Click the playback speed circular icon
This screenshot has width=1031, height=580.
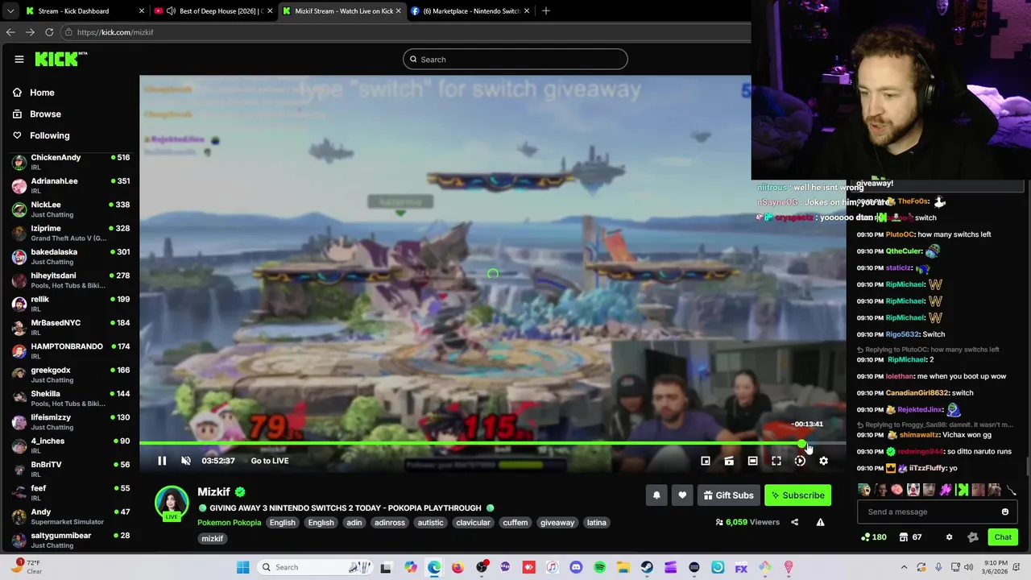click(800, 461)
